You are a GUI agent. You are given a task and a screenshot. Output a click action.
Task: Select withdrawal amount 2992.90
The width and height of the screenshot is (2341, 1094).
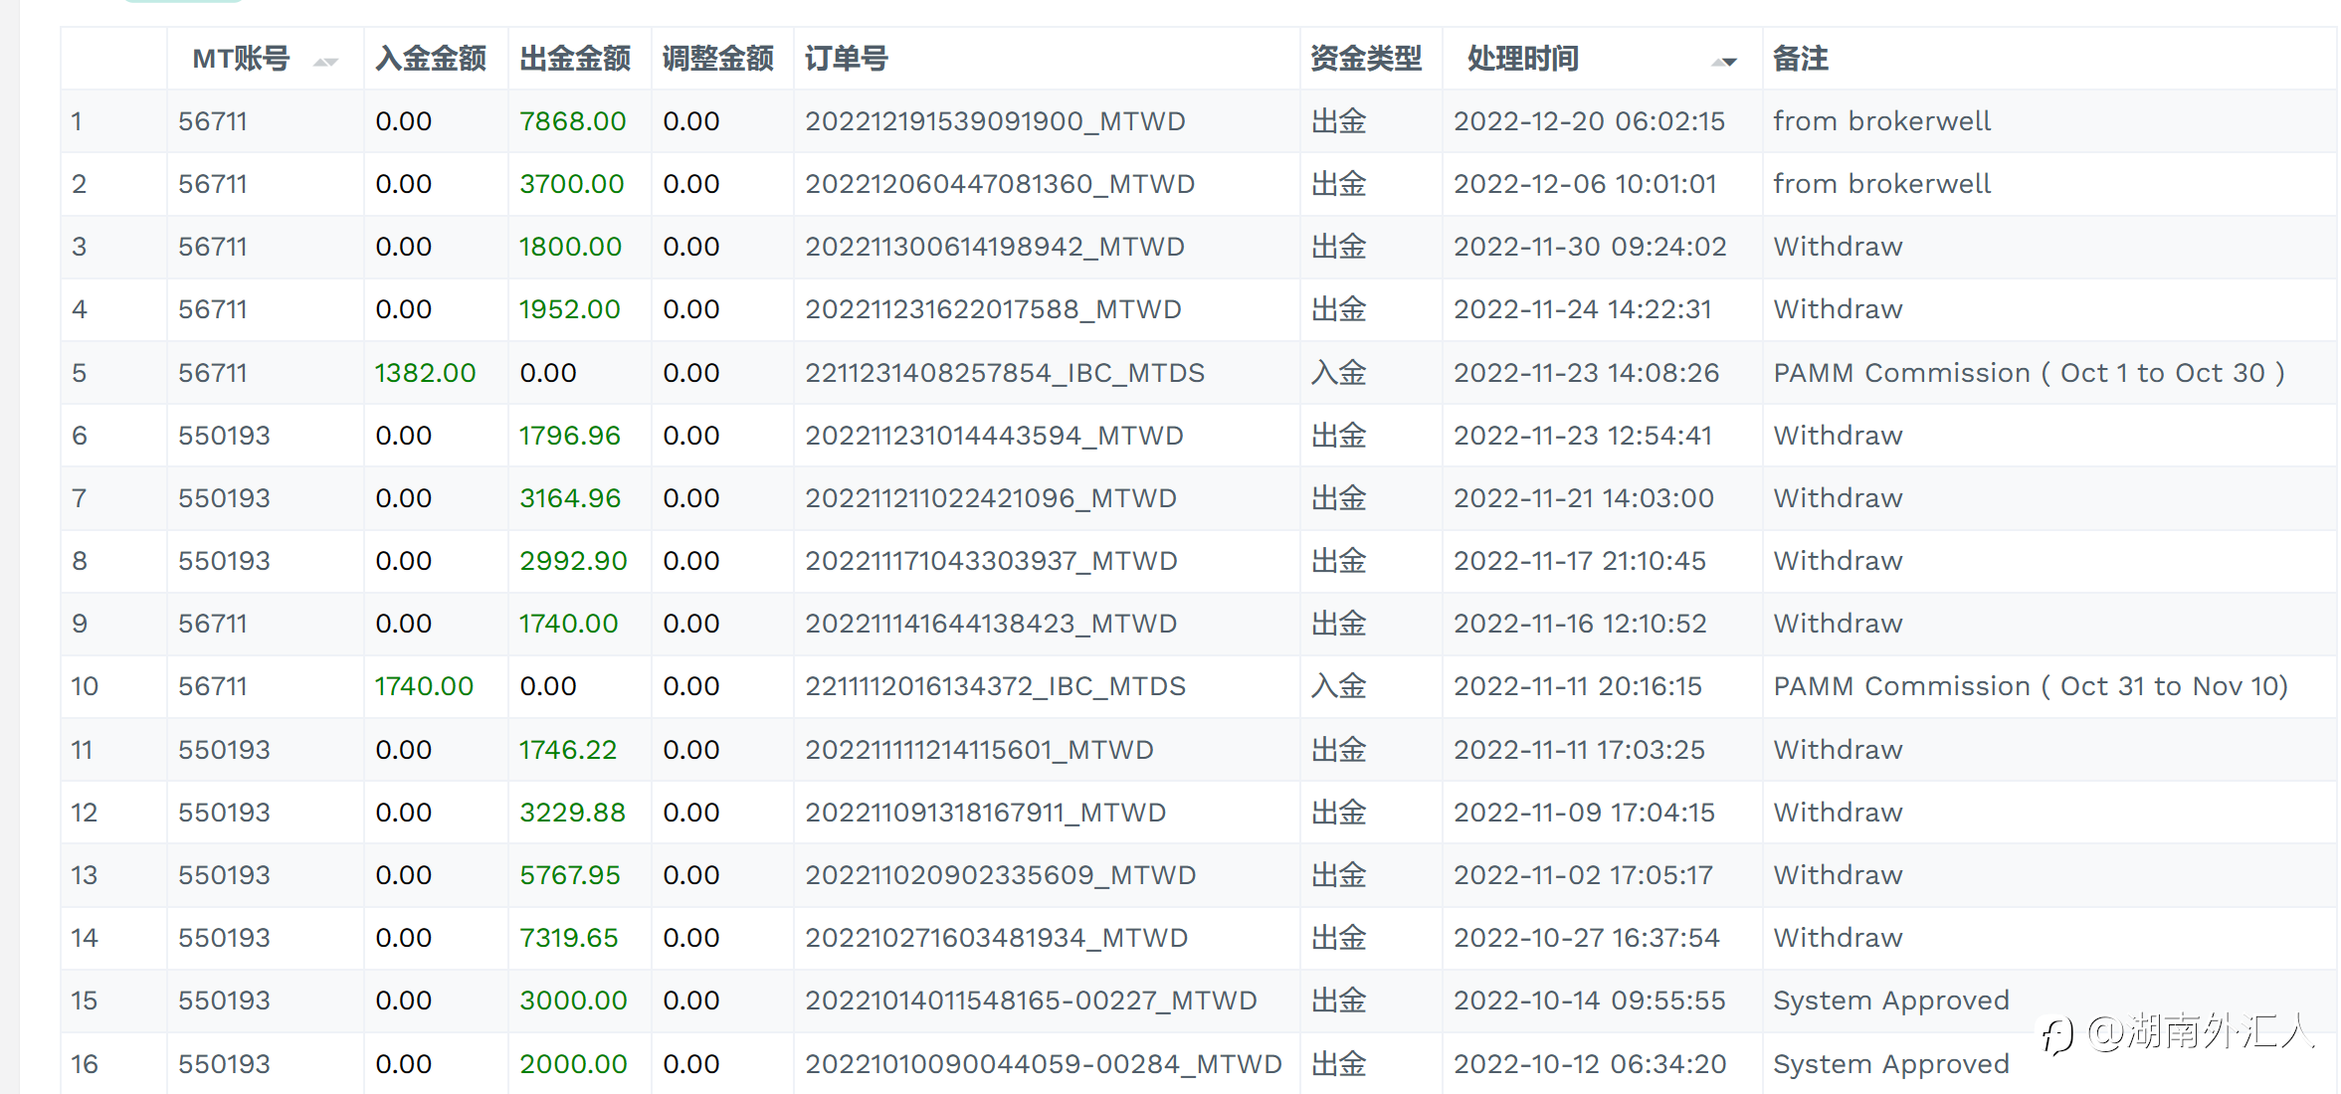pos(573,561)
